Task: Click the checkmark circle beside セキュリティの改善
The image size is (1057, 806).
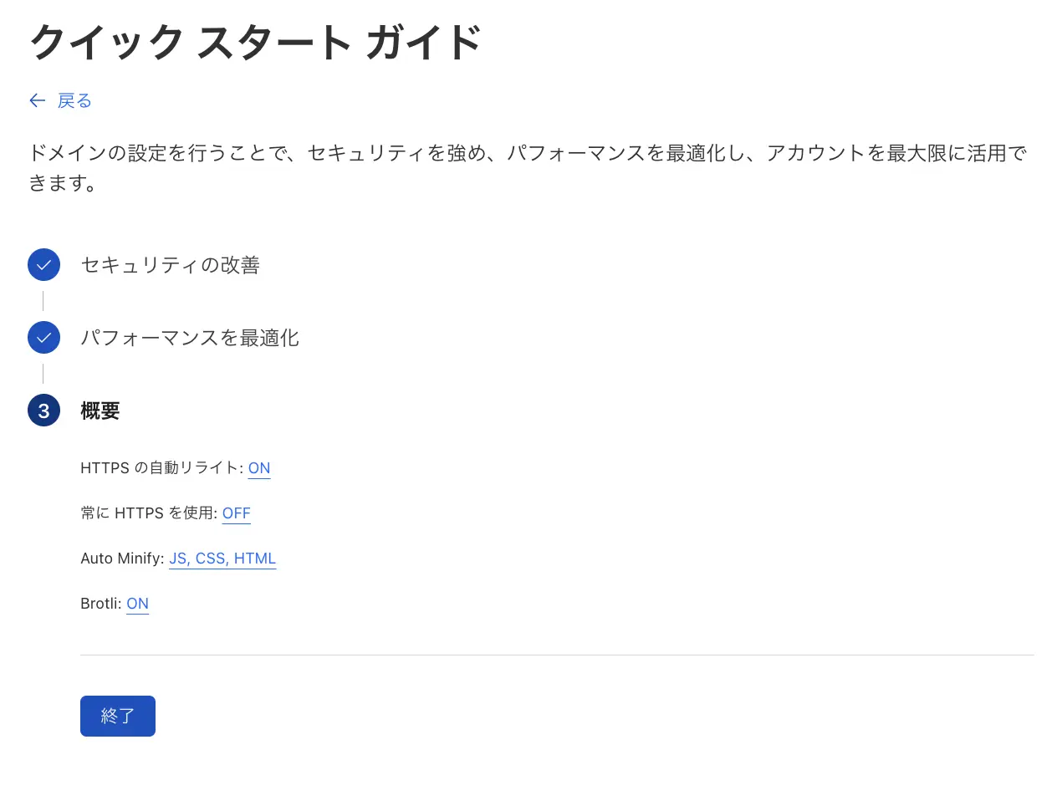Action: pyautogui.click(x=43, y=265)
